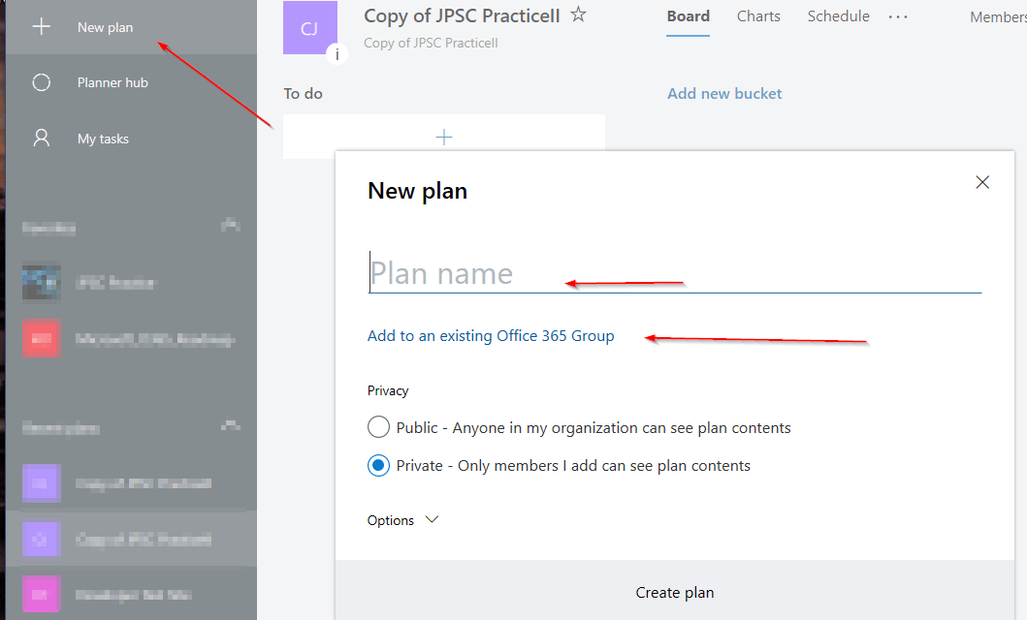Click the New plan plus icon
Viewport: 1027px width, 620px height.
tap(41, 27)
